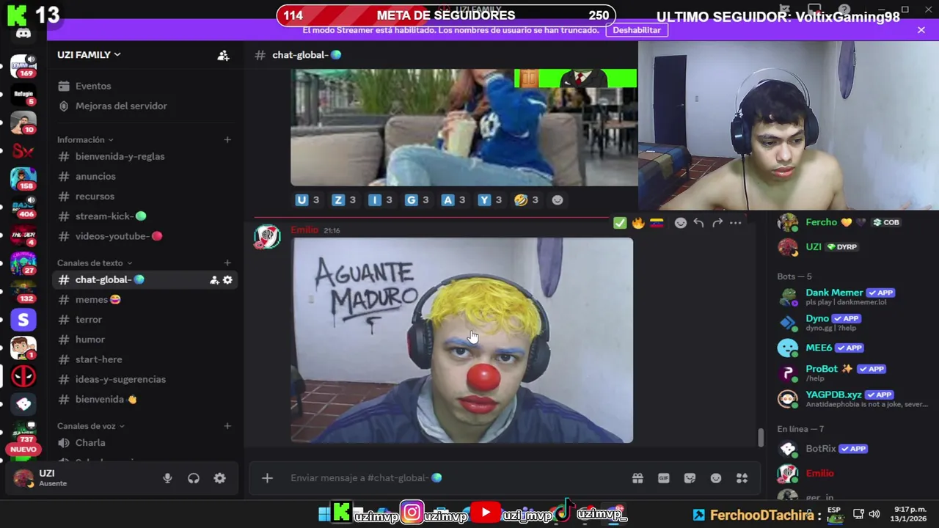Open the terror channel
Viewport: 939px width, 528px height.
[x=89, y=319]
